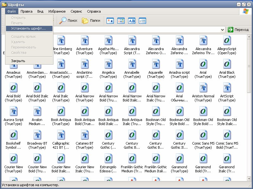253x189 pixels.
Task: Choose 'Установить шрифт...' from the File menu
Action: click(x=29, y=28)
